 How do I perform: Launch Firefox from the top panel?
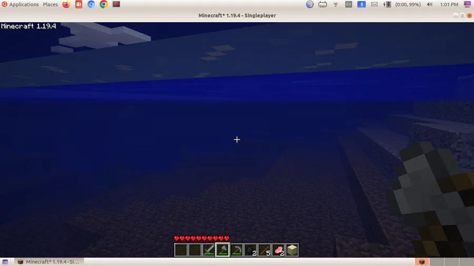click(x=66, y=4)
